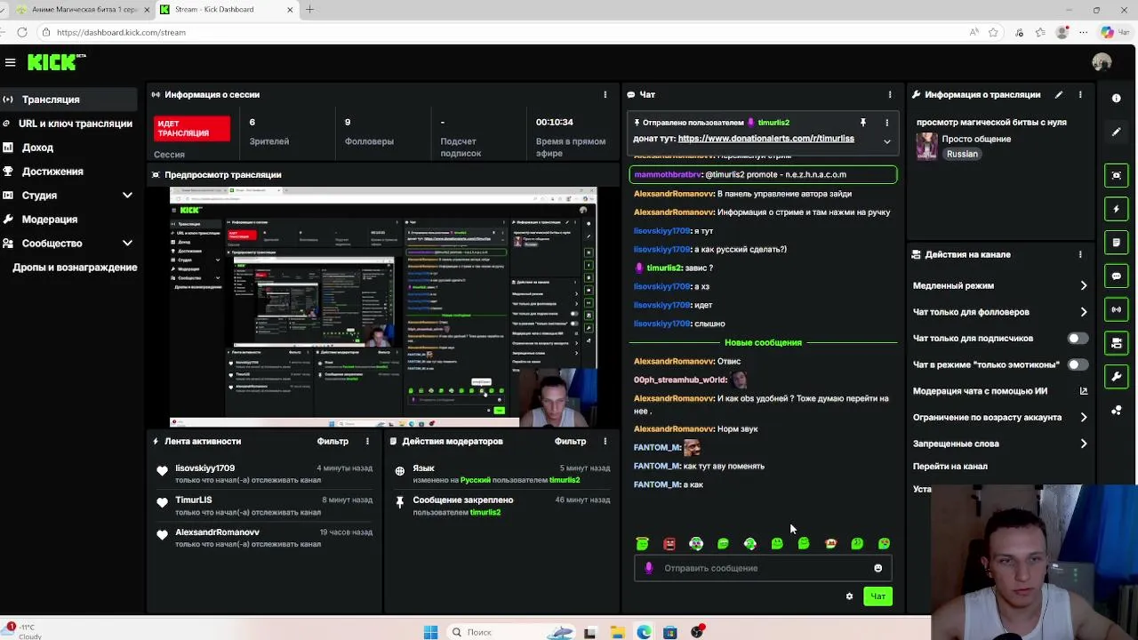Open the three-dot menu of Информация о трансляции
This screenshot has height=640, width=1138.
[1080, 94]
